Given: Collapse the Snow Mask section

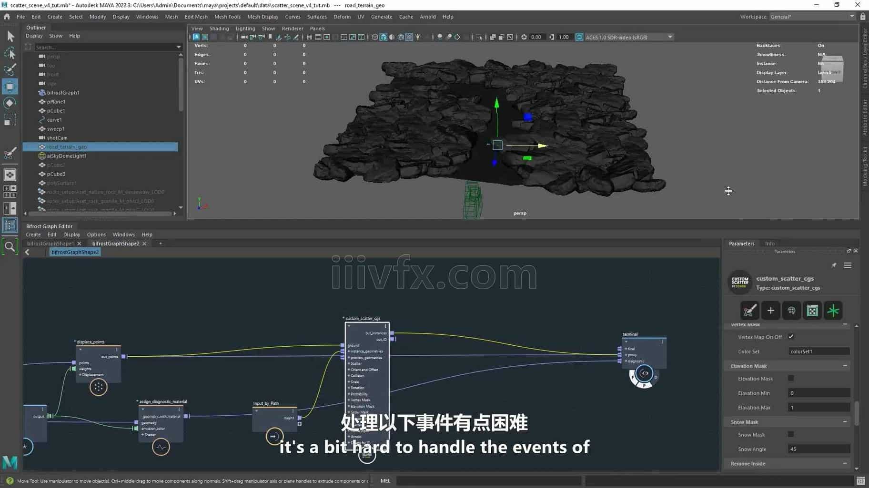Looking at the screenshot, I should [x=845, y=422].
